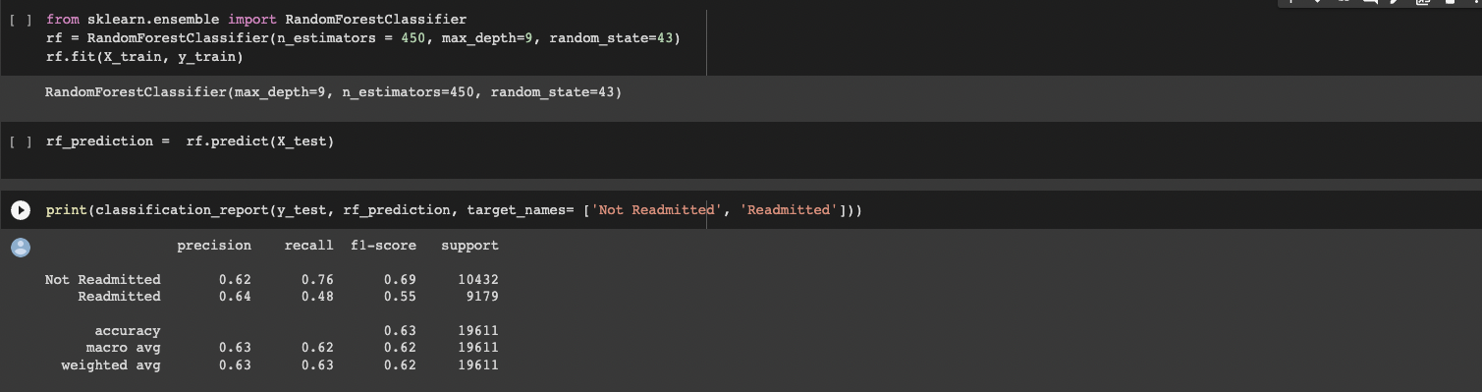Click Readmitted f1-score value 0.55
The width and height of the screenshot is (1482, 392).
pyautogui.click(x=400, y=297)
